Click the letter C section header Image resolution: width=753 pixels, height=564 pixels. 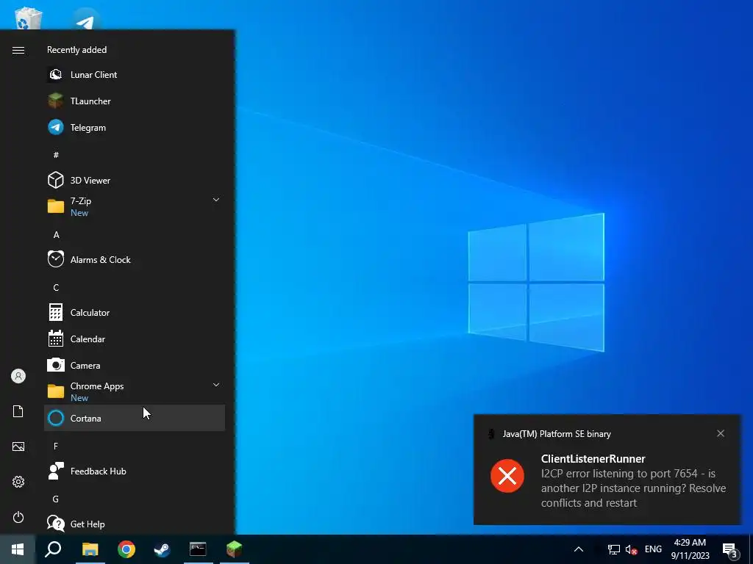[56, 287]
